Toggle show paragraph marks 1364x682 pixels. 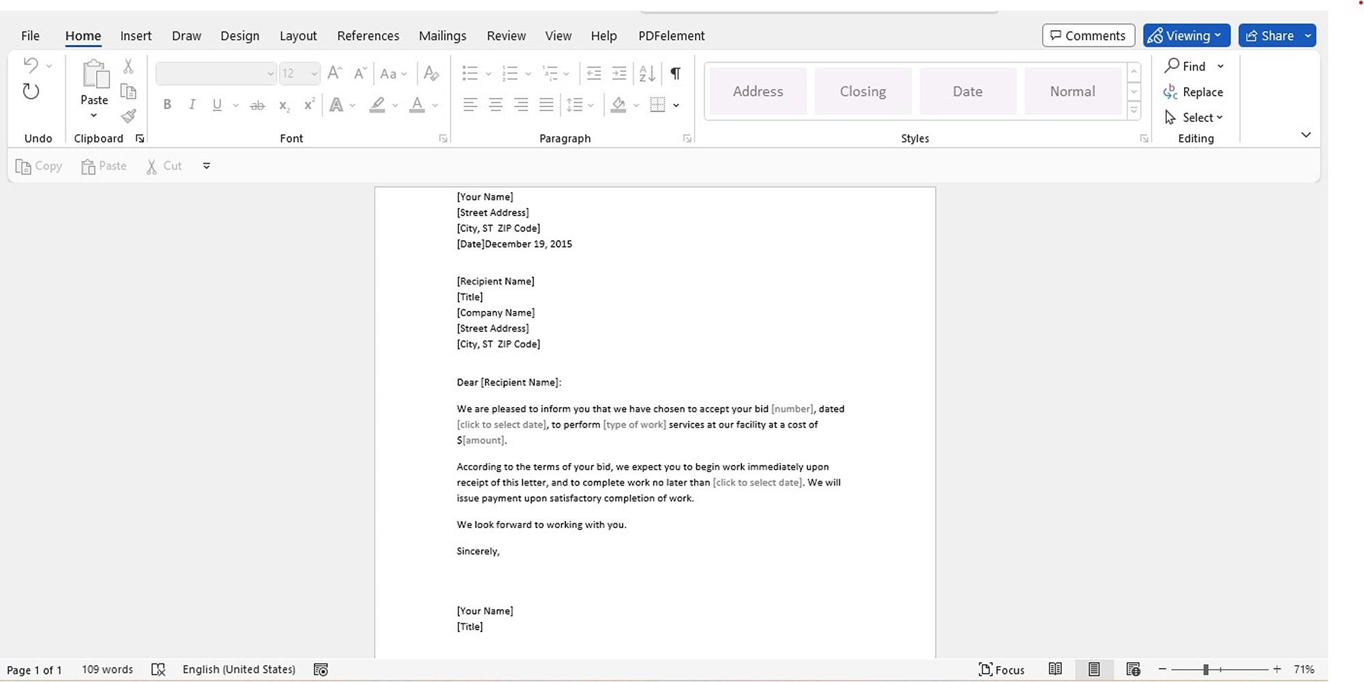click(x=675, y=73)
